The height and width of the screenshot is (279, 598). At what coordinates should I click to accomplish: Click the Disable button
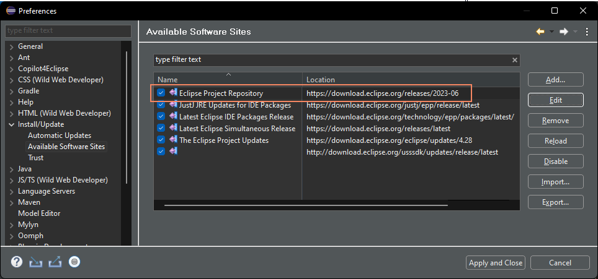coord(556,161)
